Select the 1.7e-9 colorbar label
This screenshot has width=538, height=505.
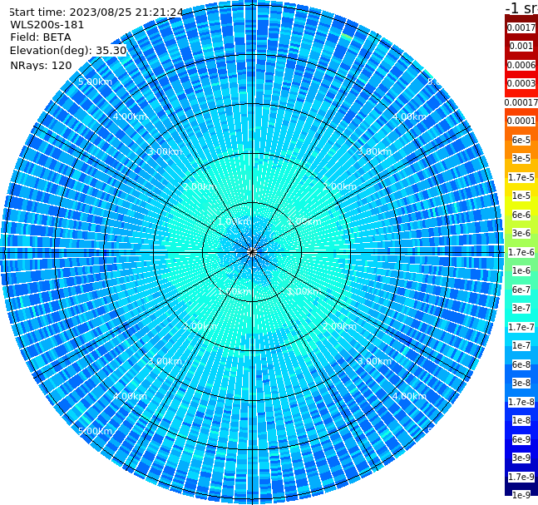tap(521, 477)
